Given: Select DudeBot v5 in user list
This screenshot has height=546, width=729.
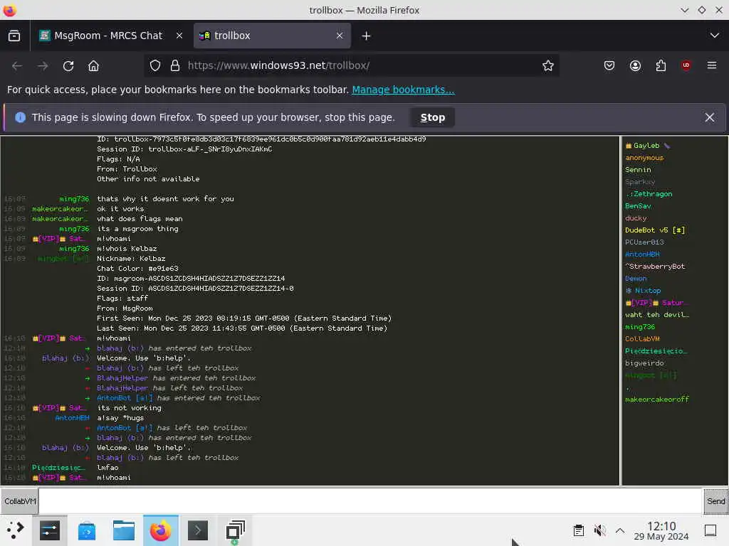Looking at the screenshot, I should coord(655,230).
